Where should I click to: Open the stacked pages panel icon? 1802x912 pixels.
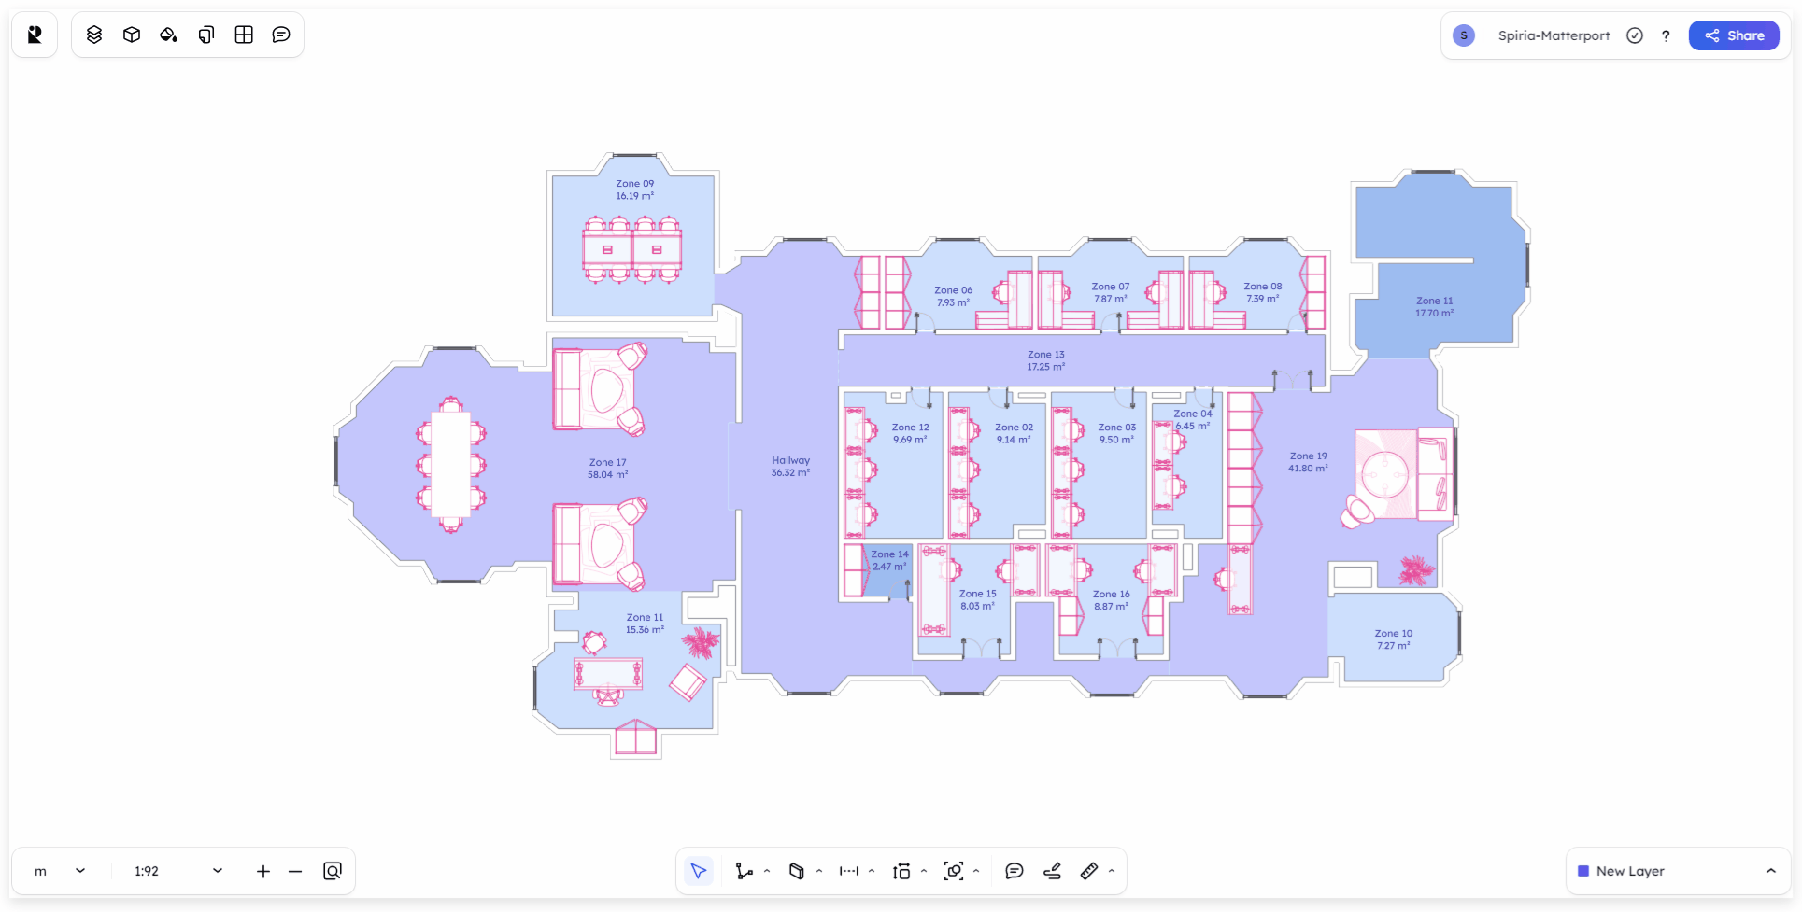point(206,35)
